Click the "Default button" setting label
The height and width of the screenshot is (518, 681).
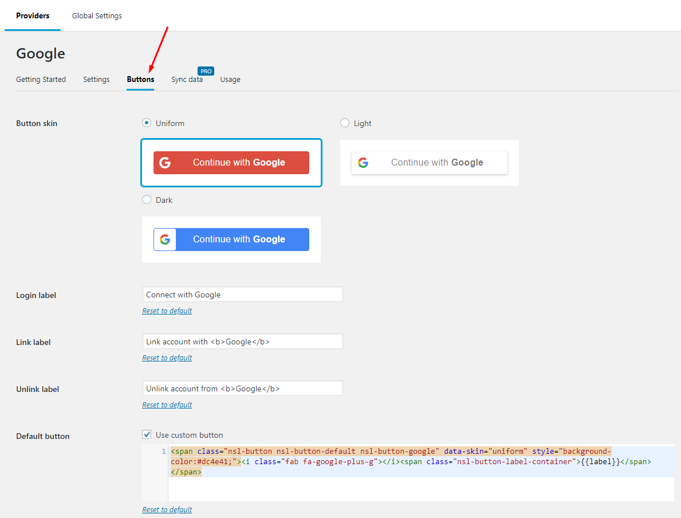(42, 436)
